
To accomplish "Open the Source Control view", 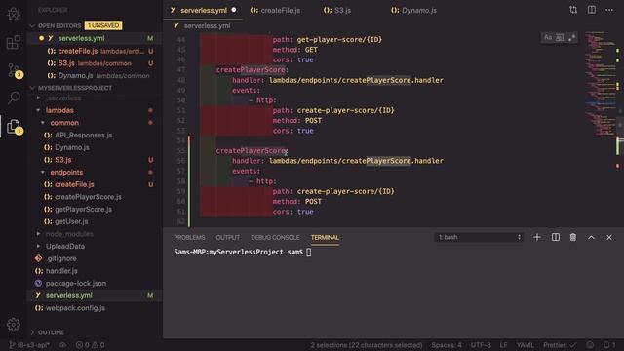I will 15,70.
